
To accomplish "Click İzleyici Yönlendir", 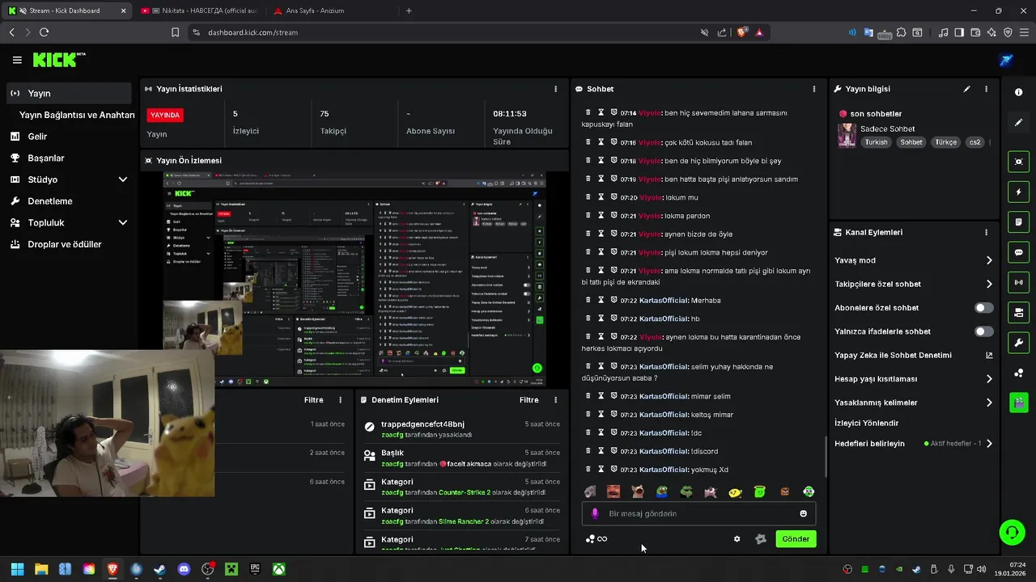I will [x=866, y=423].
